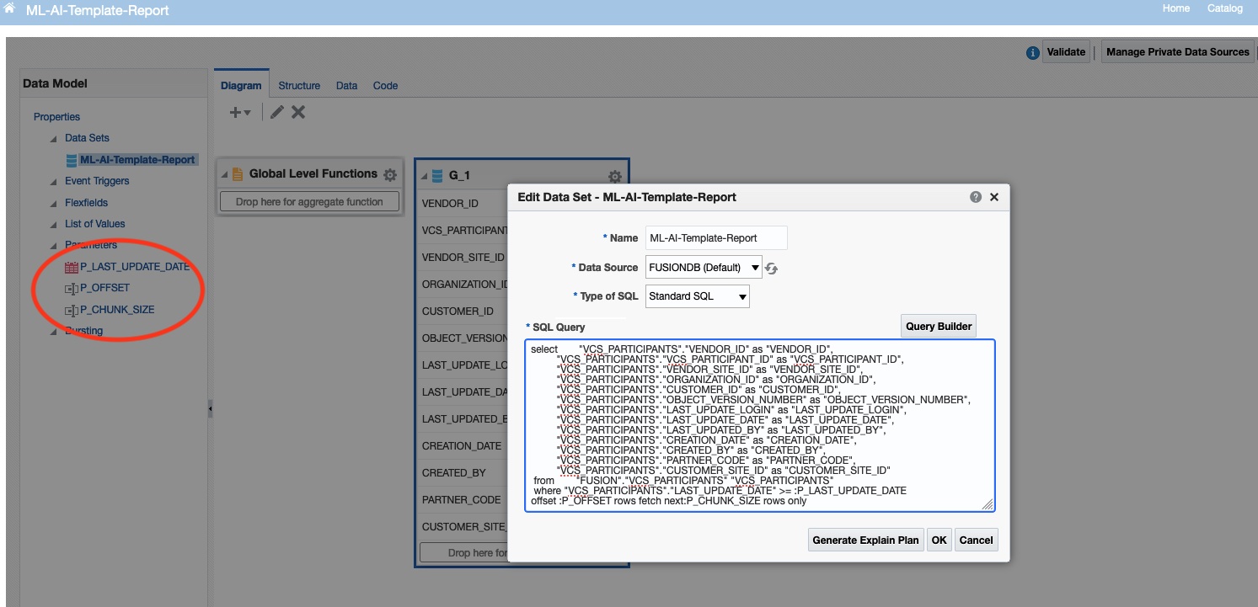Viewport: 1258px width, 607px height.
Task: Collapse the Parameters tree node
Action: click(x=53, y=244)
